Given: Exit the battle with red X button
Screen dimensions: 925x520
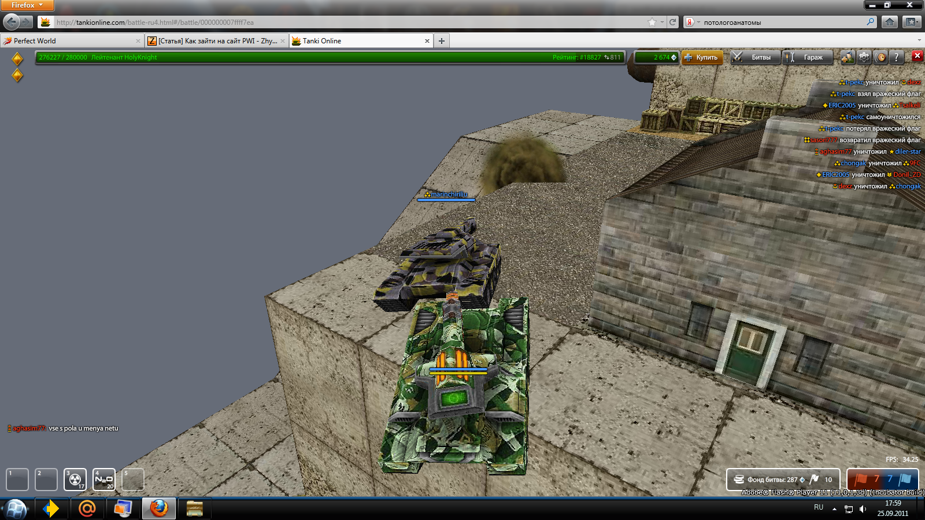Looking at the screenshot, I should coord(917,55).
